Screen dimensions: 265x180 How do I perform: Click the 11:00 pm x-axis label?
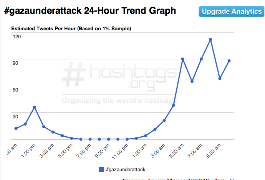[122, 150]
